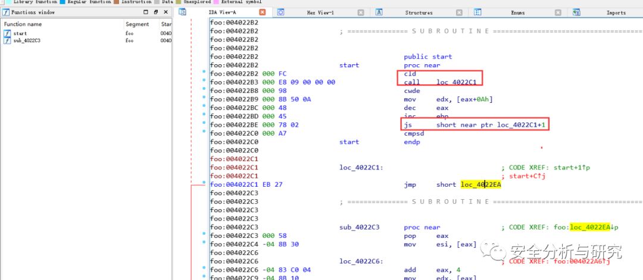643x280 pixels.
Task: Click 'mov esi, [eax]' operands
Action: (x=457, y=244)
